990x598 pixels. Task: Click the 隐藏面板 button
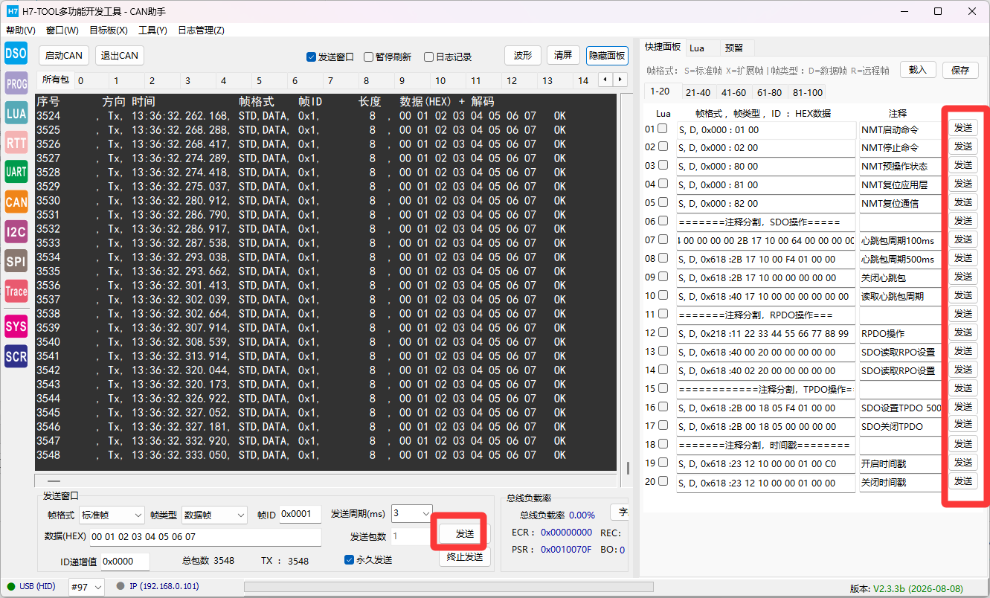pyautogui.click(x=607, y=56)
